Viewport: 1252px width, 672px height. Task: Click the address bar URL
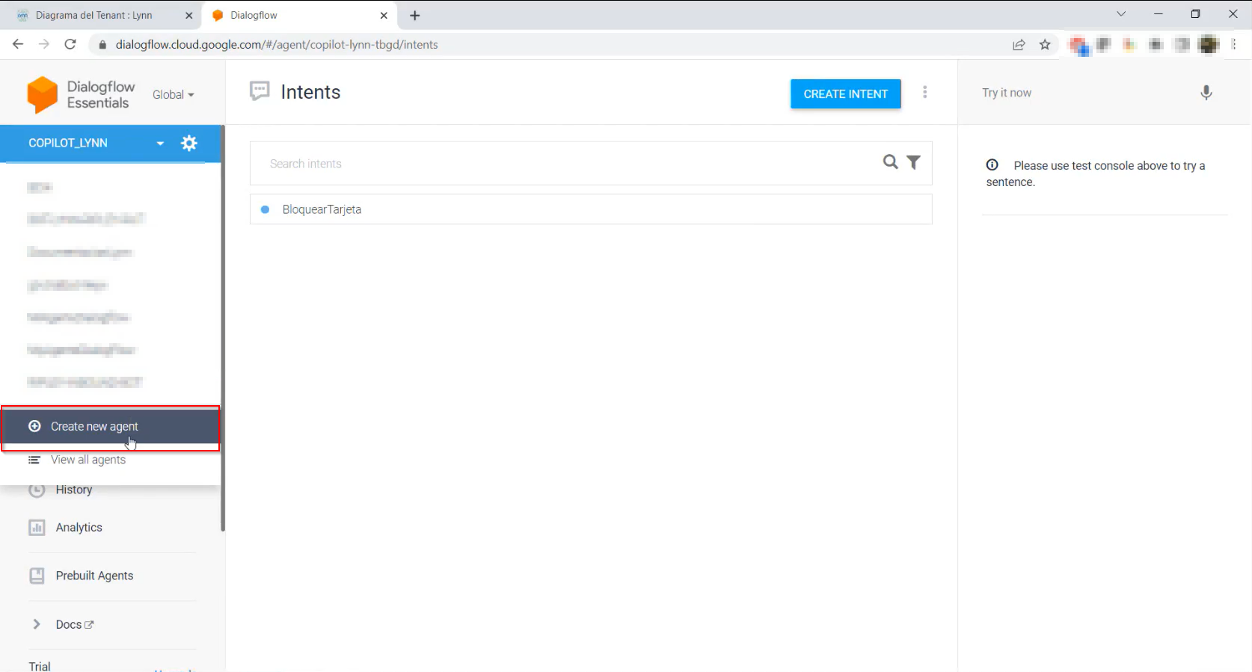point(277,45)
